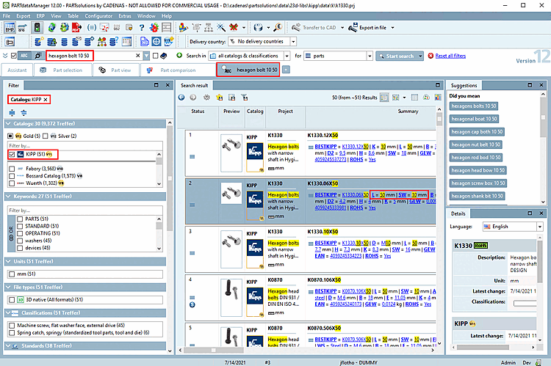Image resolution: width=551 pixels, height=366 pixels.
Task: Click the traffic light status icon
Action: click(37, 27)
